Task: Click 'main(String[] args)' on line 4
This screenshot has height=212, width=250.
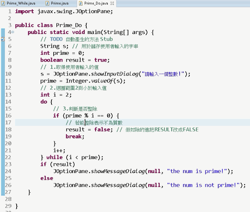Action: [x=118, y=32]
